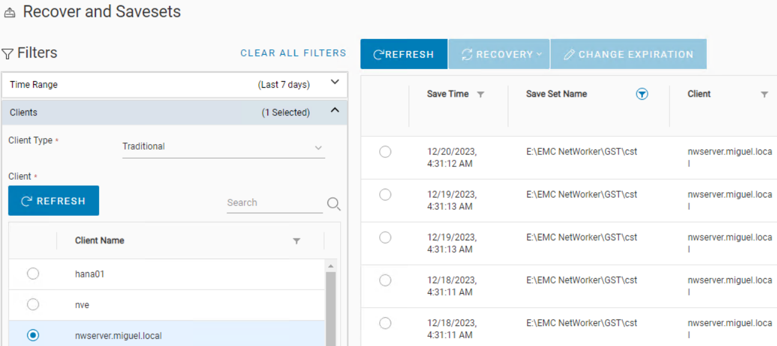Click the CLEAR ALL FILTERS link
This screenshot has height=346, width=777.
point(293,53)
